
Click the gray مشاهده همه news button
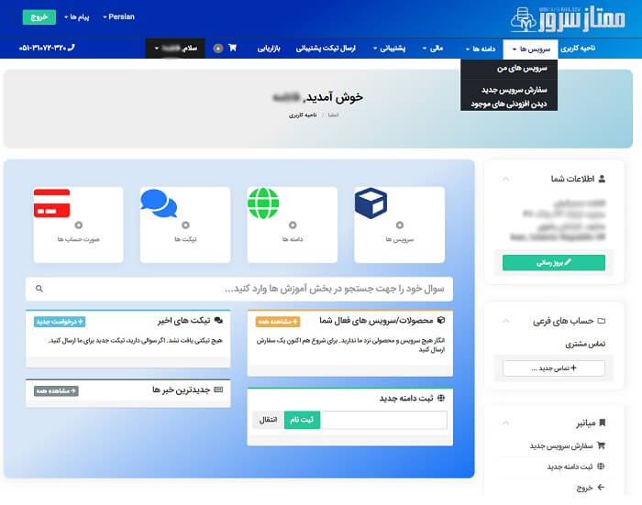pos(57,390)
